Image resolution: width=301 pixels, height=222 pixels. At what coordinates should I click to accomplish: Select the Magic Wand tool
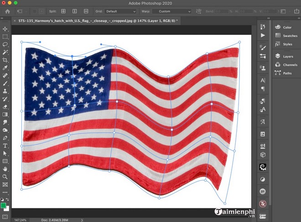tap(5, 52)
